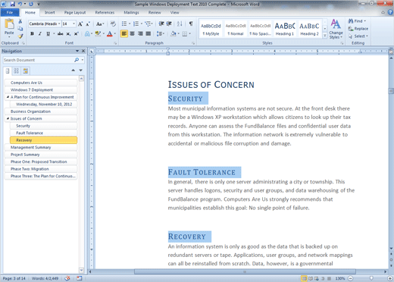394x282 pixels.
Task: Show paragraph marks with pilcrow icon
Action: [x=191, y=23]
